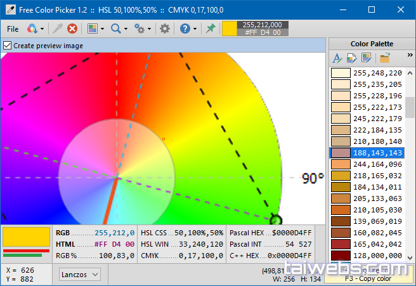The height and width of the screenshot is (286, 416).
Task: Click the red cancel icon
Action: (72, 29)
